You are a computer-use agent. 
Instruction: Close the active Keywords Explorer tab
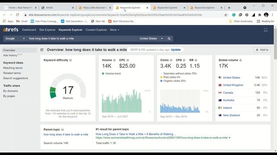click(x=147, y=8)
